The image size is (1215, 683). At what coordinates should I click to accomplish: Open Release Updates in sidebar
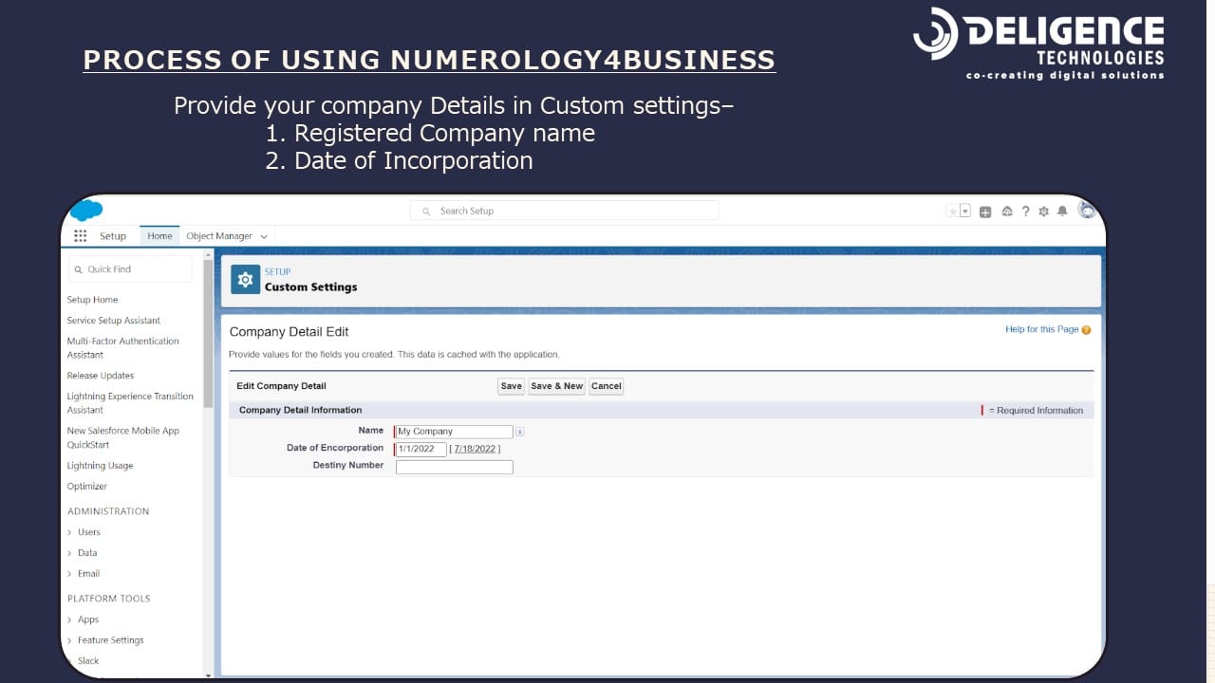[101, 376]
